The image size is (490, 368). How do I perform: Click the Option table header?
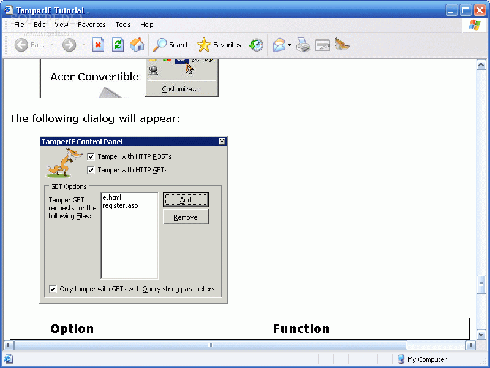tap(72, 329)
